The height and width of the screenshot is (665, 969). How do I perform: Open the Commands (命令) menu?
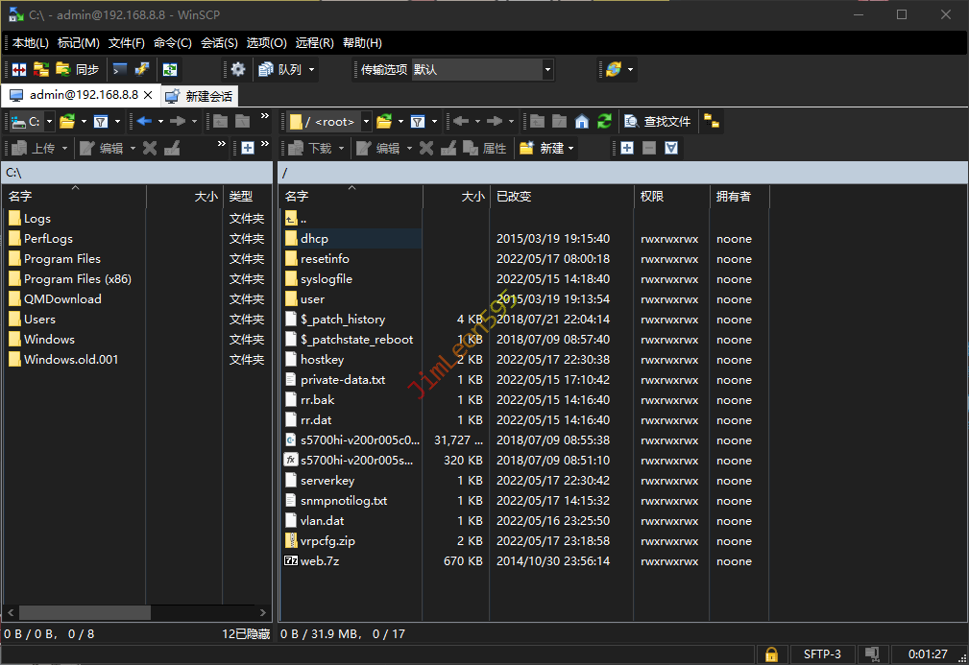[173, 43]
